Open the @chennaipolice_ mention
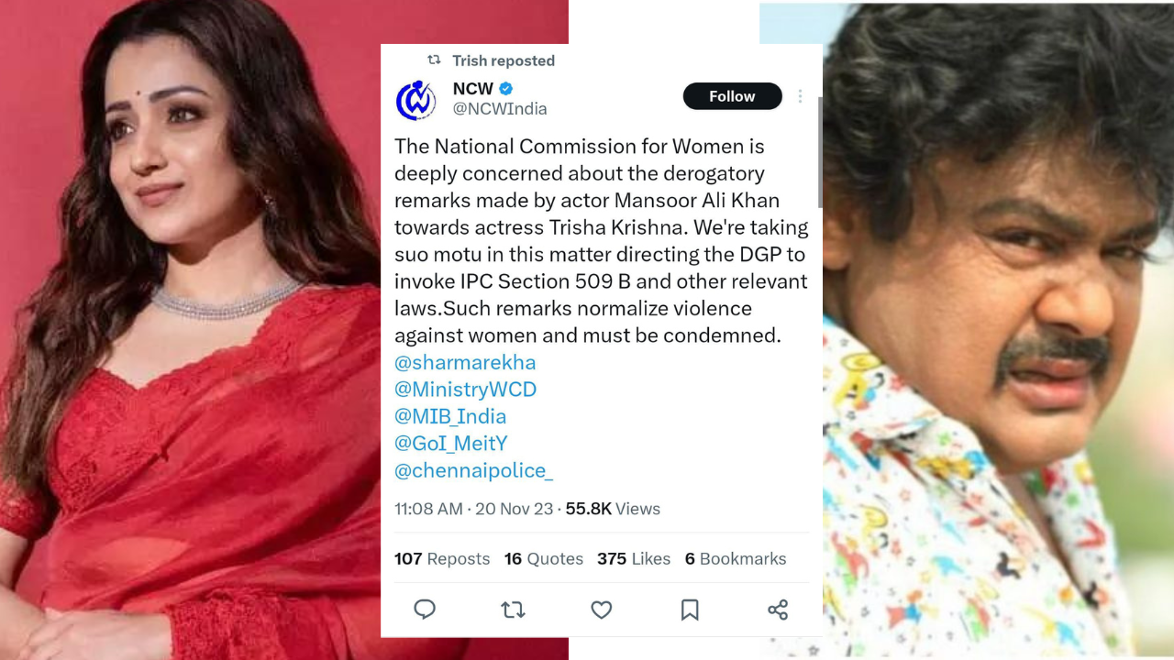This screenshot has height=660, width=1174. point(473,470)
